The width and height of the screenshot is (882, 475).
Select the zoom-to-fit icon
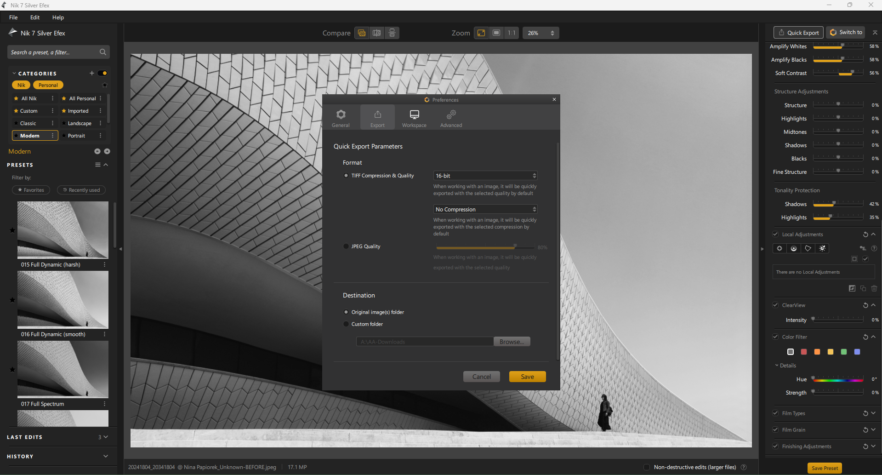(481, 33)
